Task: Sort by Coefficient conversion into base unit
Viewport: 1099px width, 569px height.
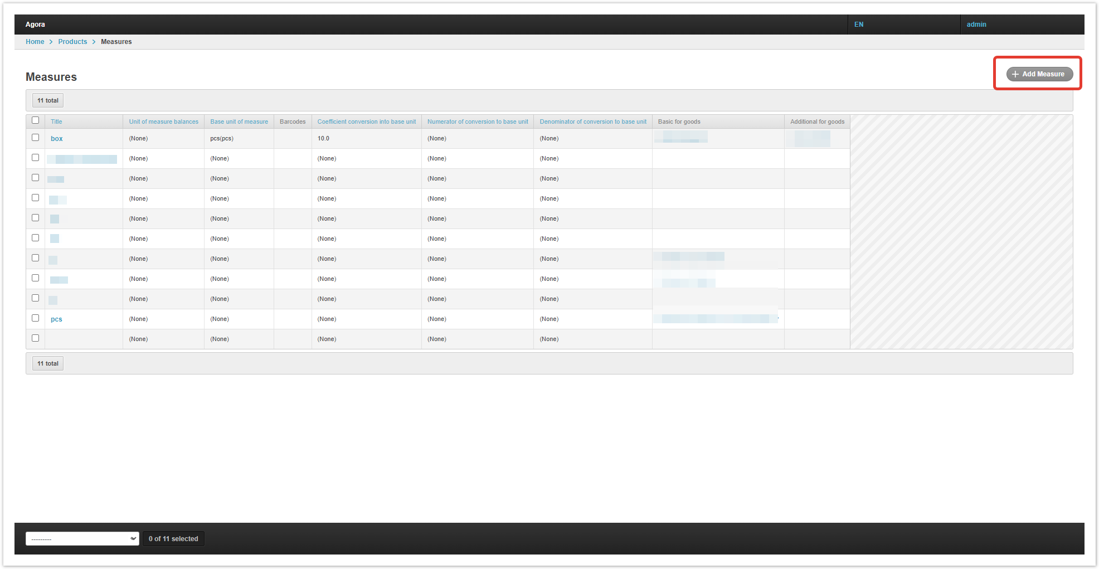Action: tap(366, 121)
